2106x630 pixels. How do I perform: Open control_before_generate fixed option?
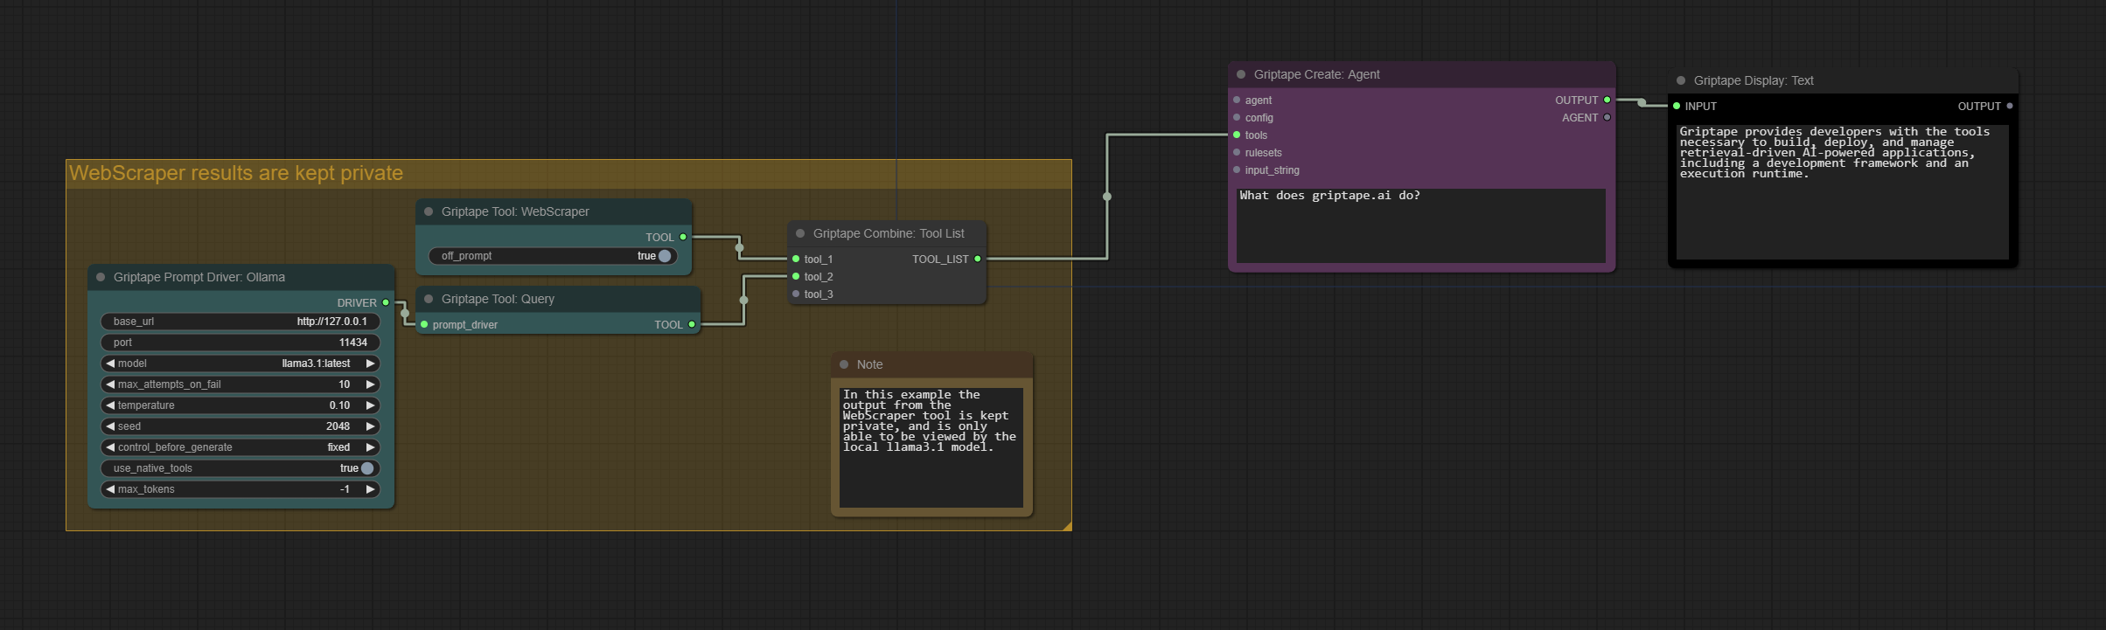coord(241,447)
